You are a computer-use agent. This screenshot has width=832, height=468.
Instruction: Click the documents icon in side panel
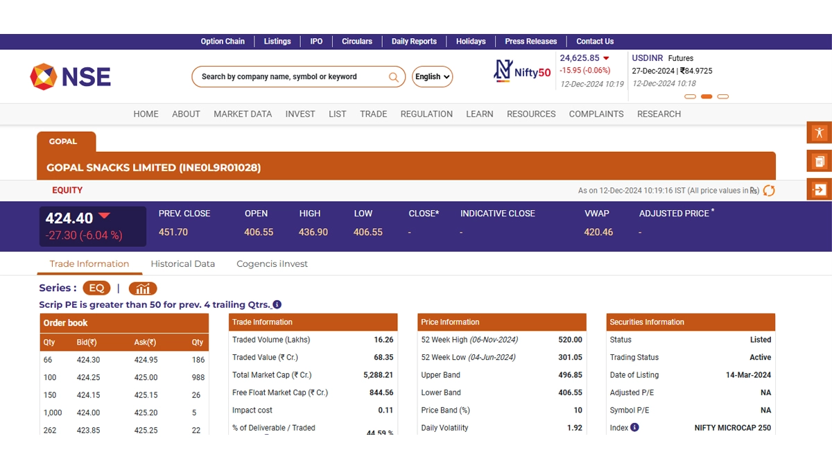point(819,161)
